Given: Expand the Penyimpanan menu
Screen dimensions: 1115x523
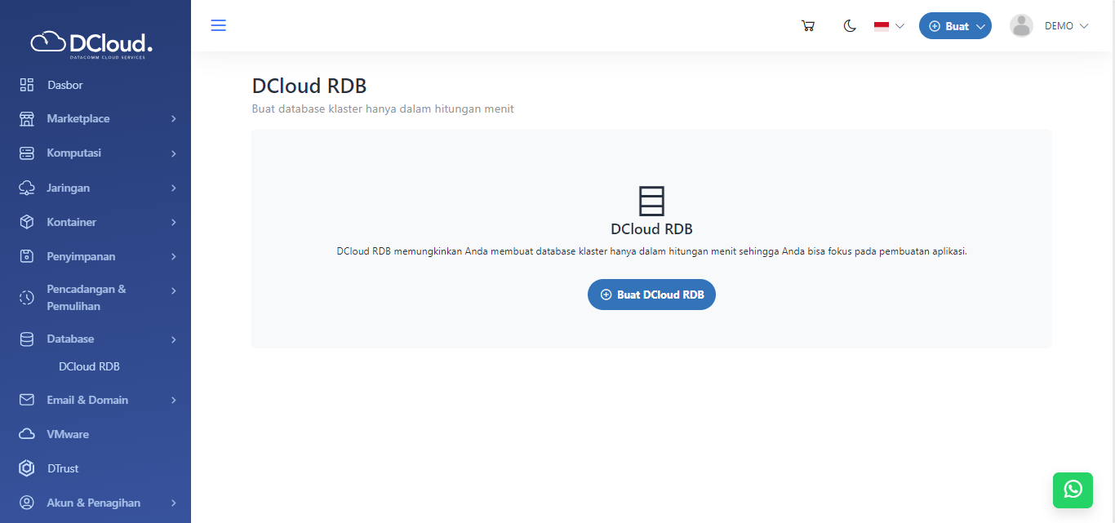Looking at the screenshot, I should 82,255.
